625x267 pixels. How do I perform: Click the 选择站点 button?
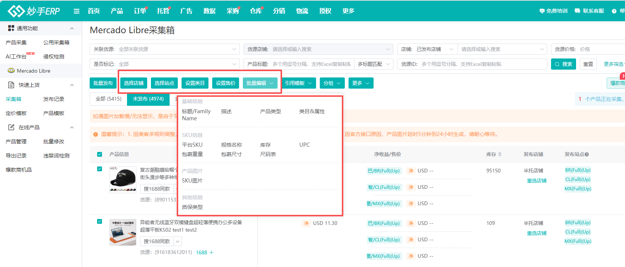point(164,83)
